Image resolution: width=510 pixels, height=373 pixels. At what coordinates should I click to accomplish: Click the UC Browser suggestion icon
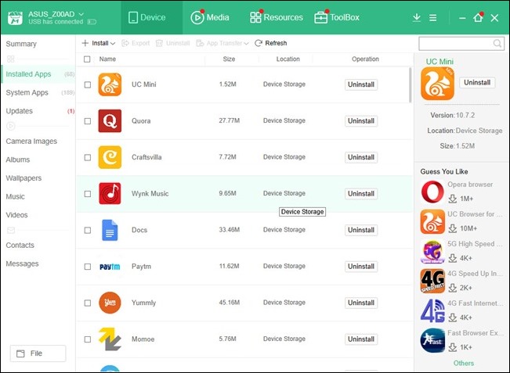point(432,221)
